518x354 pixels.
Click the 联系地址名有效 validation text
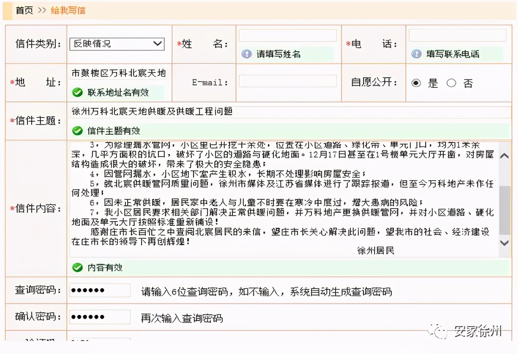(x=118, y=92)
